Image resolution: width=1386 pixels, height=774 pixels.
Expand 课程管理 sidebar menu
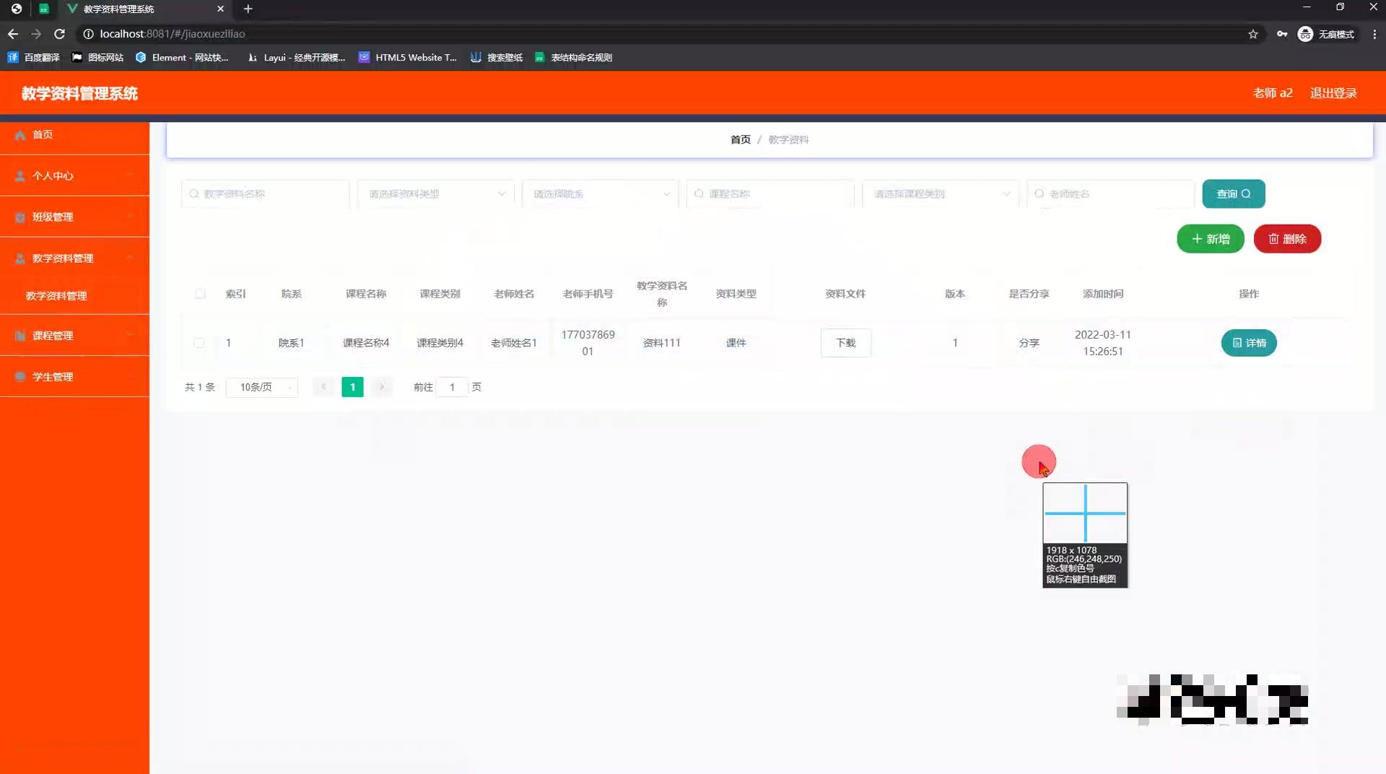click(x=74, y=335)
